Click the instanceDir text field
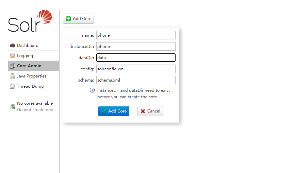This screenshot has height=173, width=295. tap(136, 47)
